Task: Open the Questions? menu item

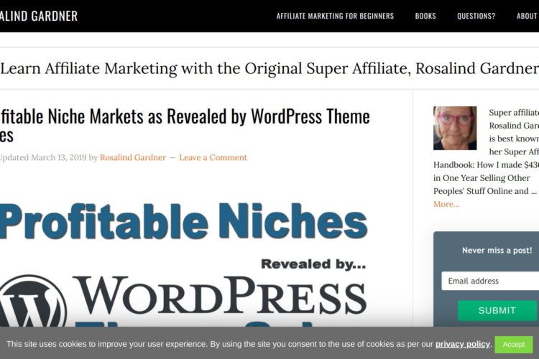Action: click(476, 16)
